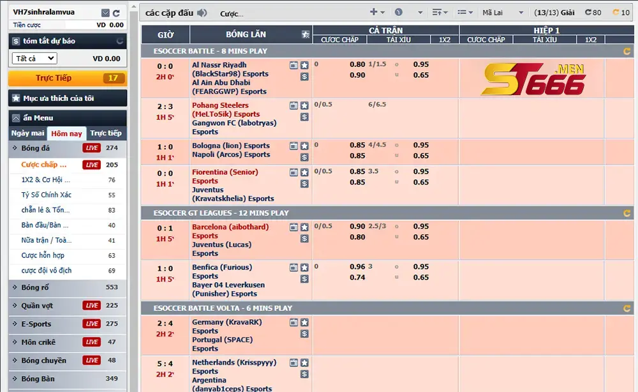The image size is (638, 392).
Task: Click the orange Trực Tiếp button
Action: 68,78
